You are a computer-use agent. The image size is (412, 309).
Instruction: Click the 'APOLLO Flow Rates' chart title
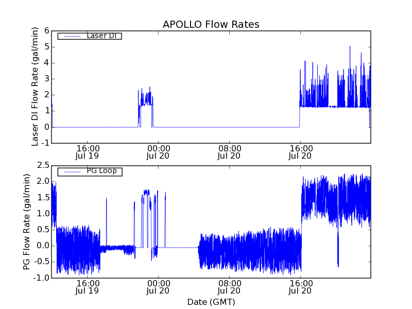click(x=211, y=24)
